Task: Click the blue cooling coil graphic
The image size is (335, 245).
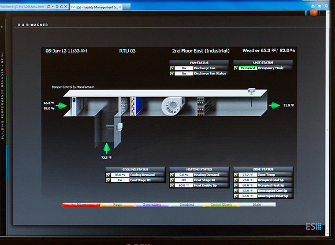Action: [137, 106]
